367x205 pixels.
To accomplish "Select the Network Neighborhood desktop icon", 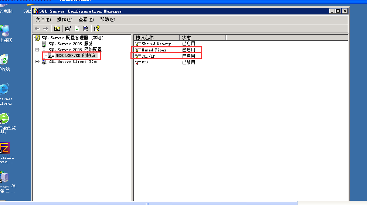I will tap(5, 30).
